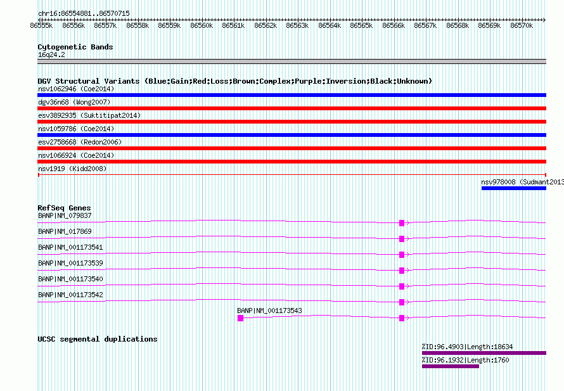Click the chr16:86554881..86570715 region label
The height and width of the screenshot is (391, 564).
click(x=84, y=13)
